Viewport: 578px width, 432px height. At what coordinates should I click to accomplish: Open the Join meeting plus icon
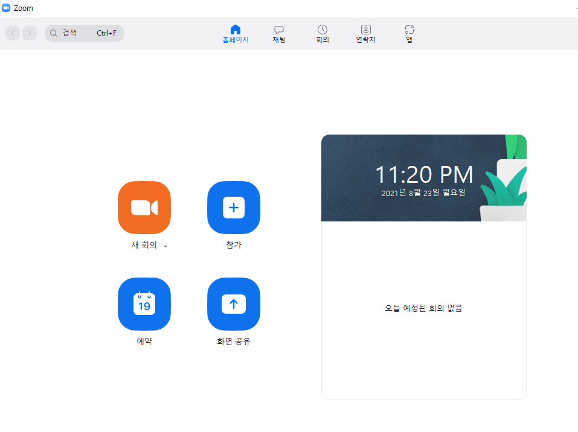coord(234,208)
